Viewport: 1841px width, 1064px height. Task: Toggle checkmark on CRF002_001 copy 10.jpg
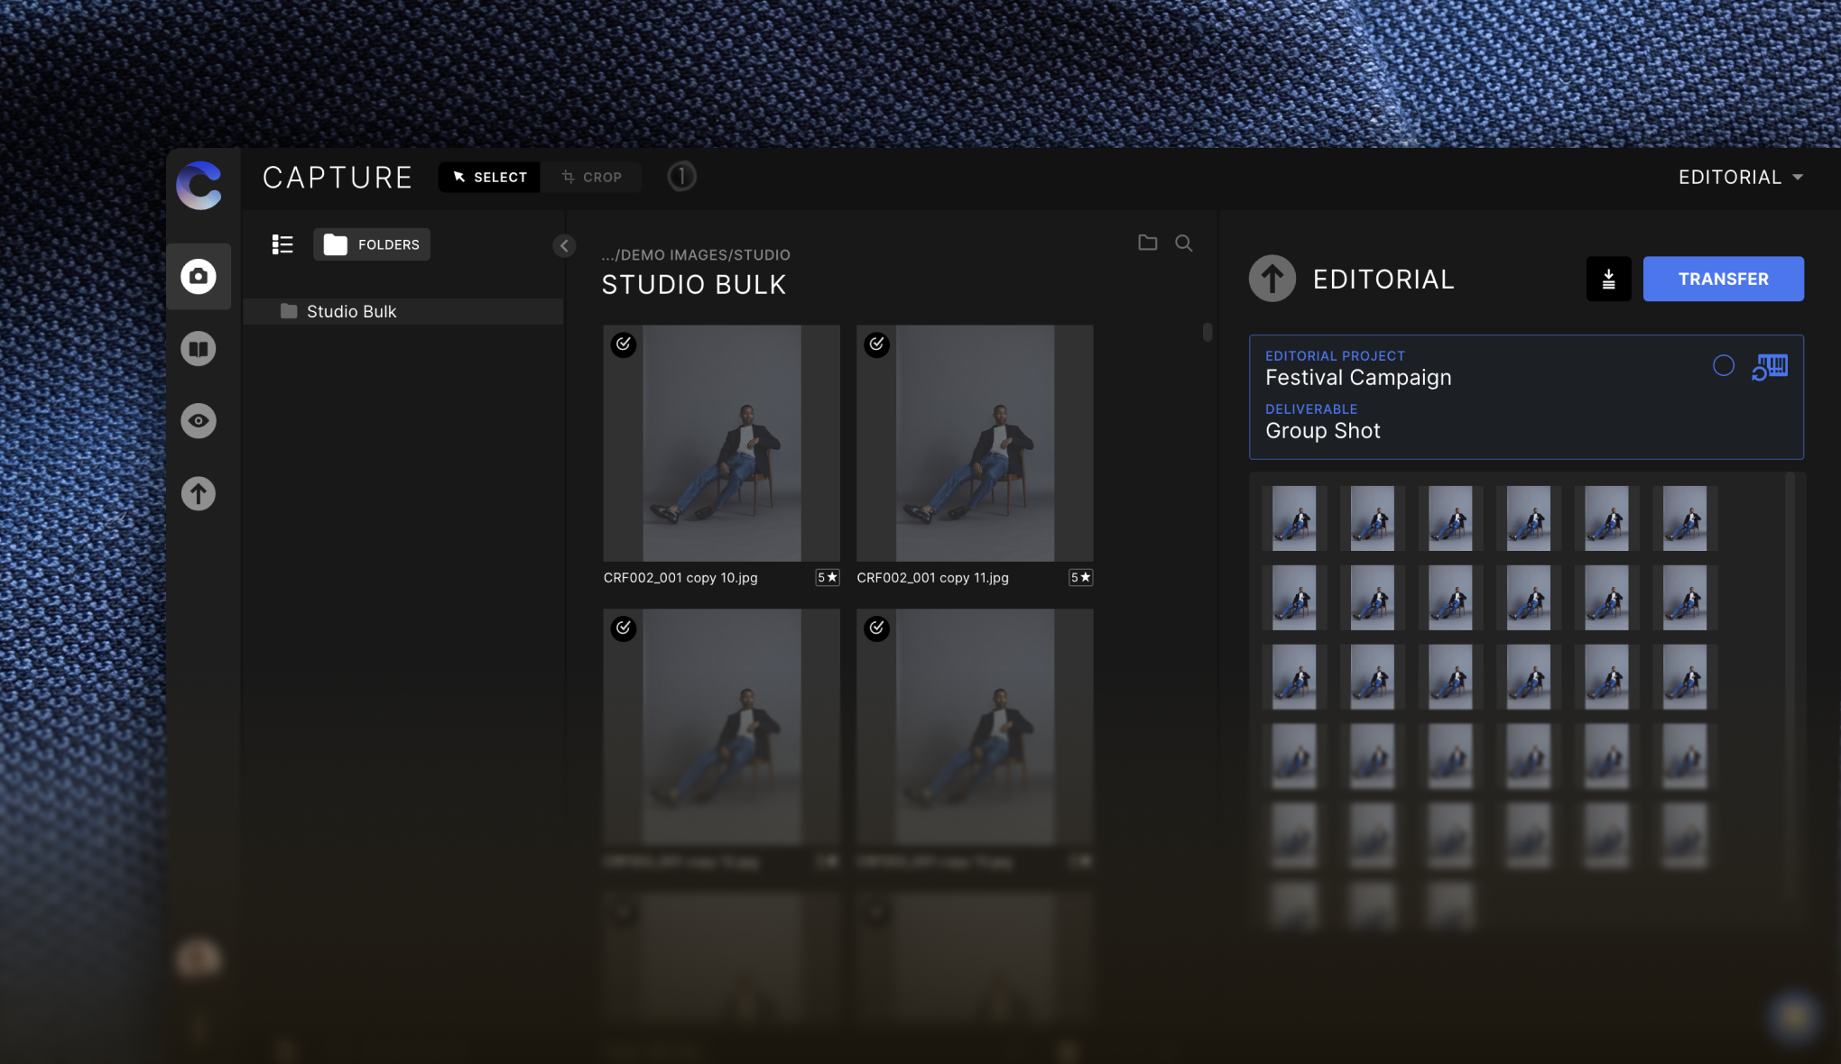(x=624, y=344)
